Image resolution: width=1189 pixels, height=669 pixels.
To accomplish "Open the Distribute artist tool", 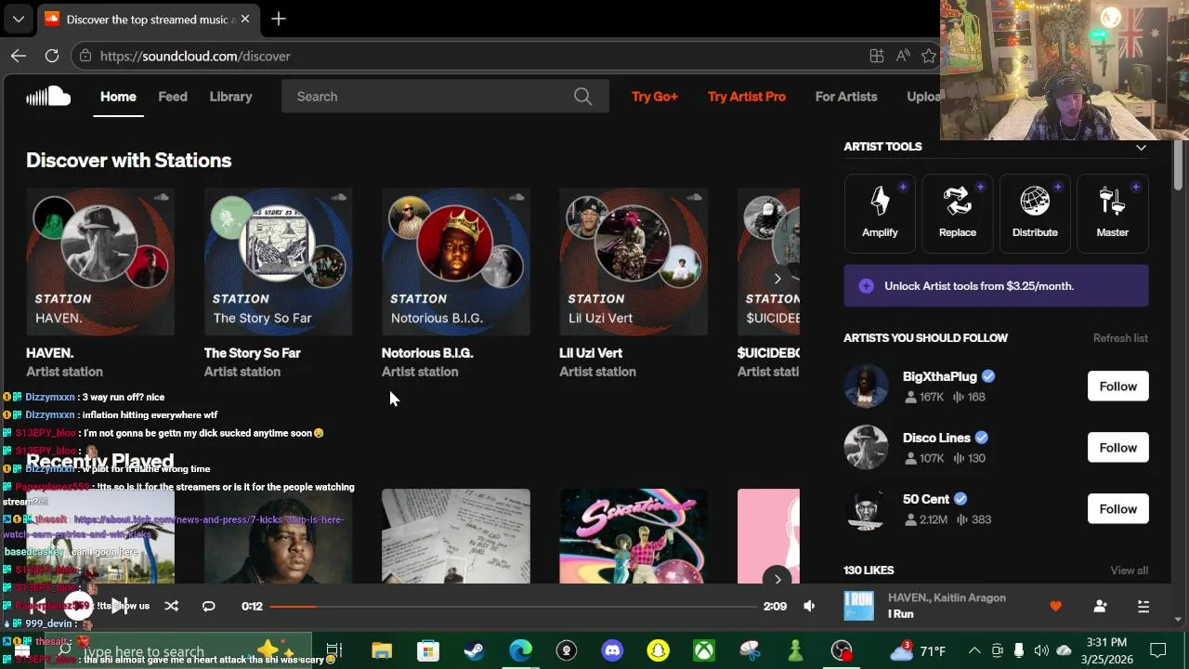I will pyautogui.click(x=1035, y=213).
